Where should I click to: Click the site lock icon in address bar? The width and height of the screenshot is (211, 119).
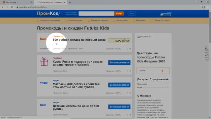[17, 7]
